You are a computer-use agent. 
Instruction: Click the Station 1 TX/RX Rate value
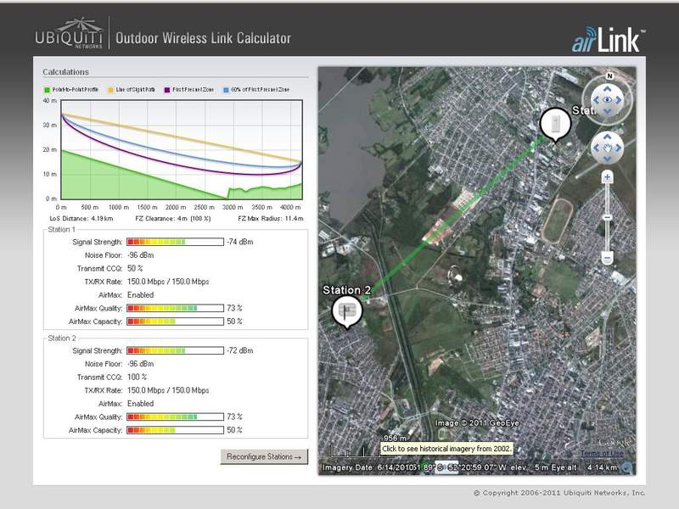[168, 282]
